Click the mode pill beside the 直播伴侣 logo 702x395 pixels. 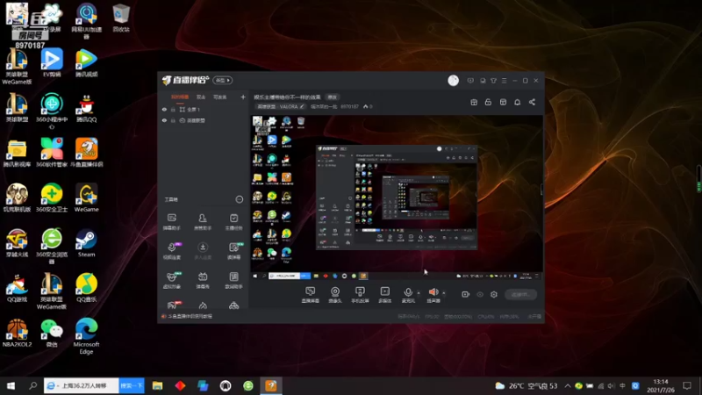pos(223,80)
